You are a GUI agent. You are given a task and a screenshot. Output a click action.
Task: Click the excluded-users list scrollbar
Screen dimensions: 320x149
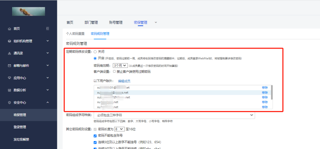pyautogui.click(x=272, y=92)
